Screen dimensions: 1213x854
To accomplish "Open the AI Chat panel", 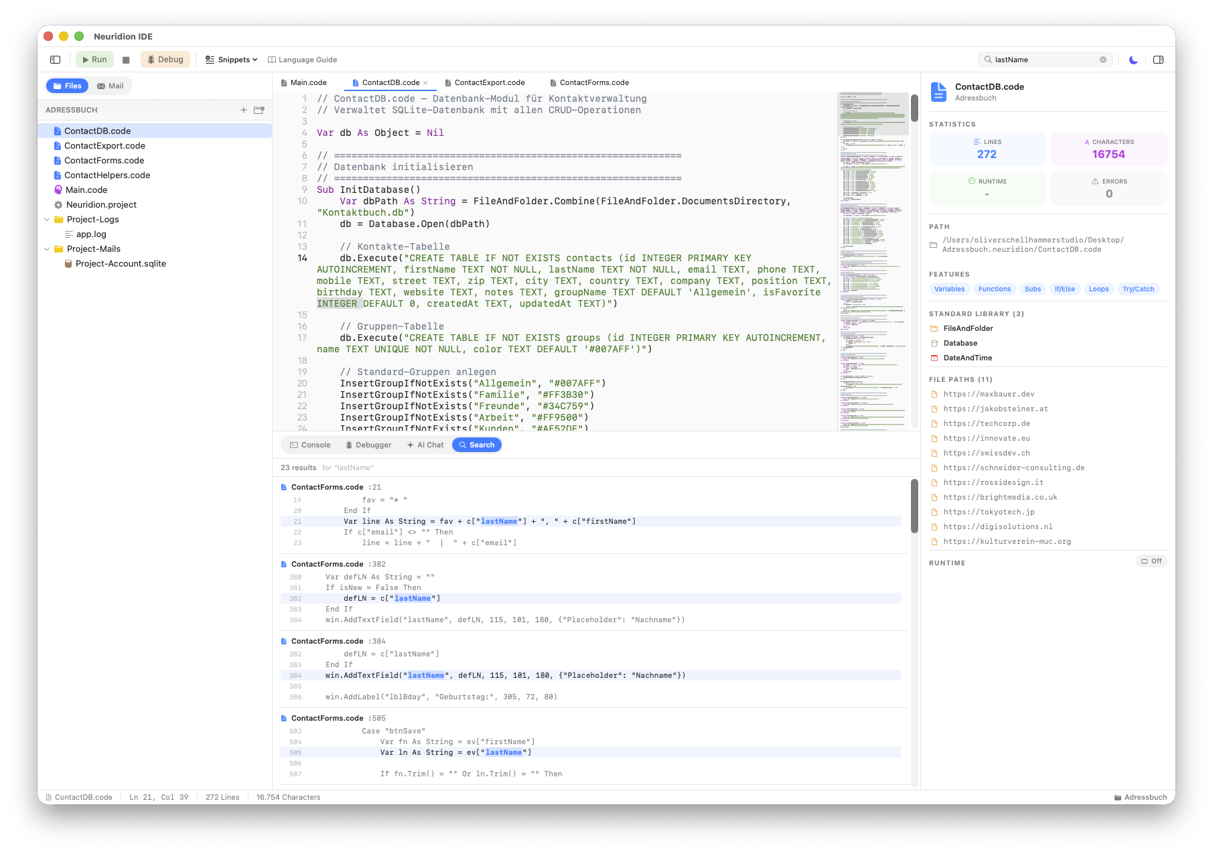I will (x=425, y=445).
